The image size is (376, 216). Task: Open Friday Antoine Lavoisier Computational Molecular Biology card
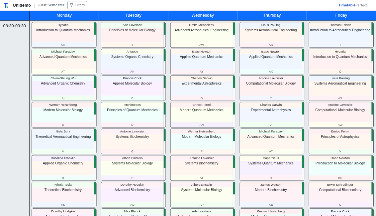(341, 115)
